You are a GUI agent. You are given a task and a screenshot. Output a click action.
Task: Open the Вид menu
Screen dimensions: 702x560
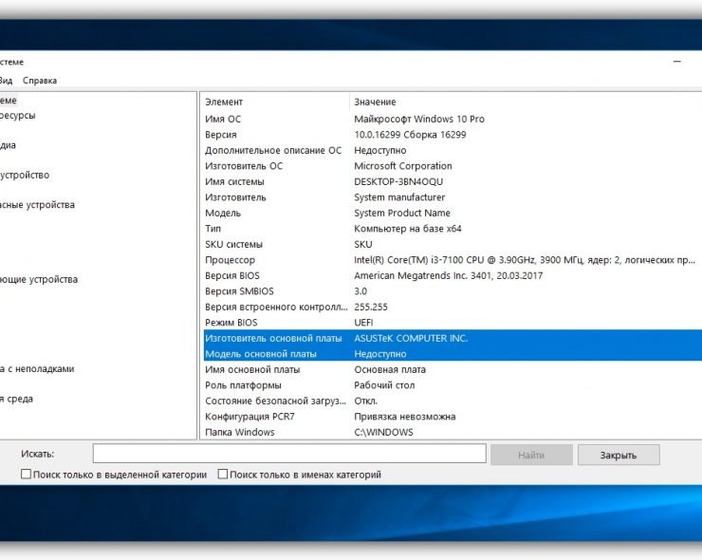(7, 81)
